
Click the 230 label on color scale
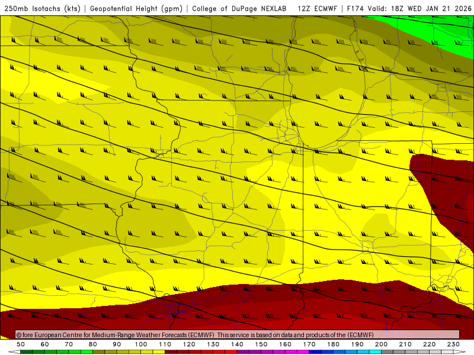coord(453,344)
